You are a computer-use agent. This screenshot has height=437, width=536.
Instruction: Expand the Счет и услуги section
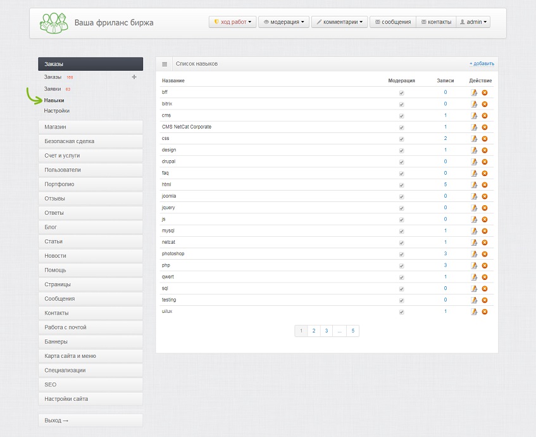pos(90,156)
